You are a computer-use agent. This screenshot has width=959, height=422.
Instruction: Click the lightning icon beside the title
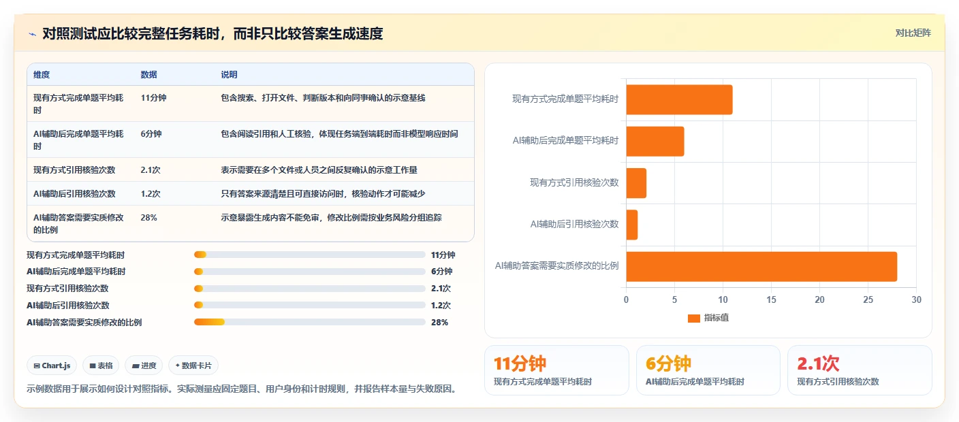[32, 33]
